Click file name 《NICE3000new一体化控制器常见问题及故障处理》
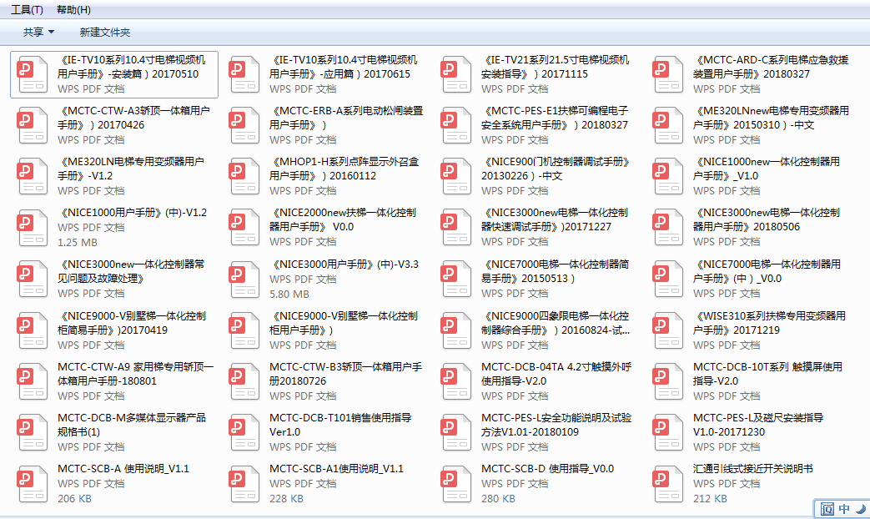The height and width of the screenshot is (519, 870). pos(131,271)
